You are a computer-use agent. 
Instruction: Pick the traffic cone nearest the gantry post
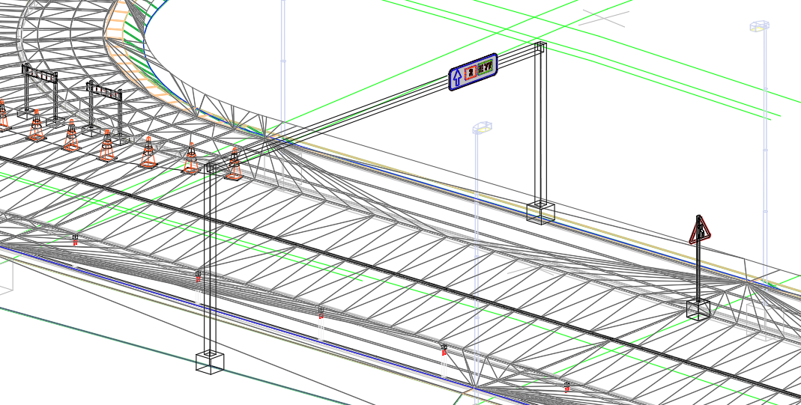point(234,165)
